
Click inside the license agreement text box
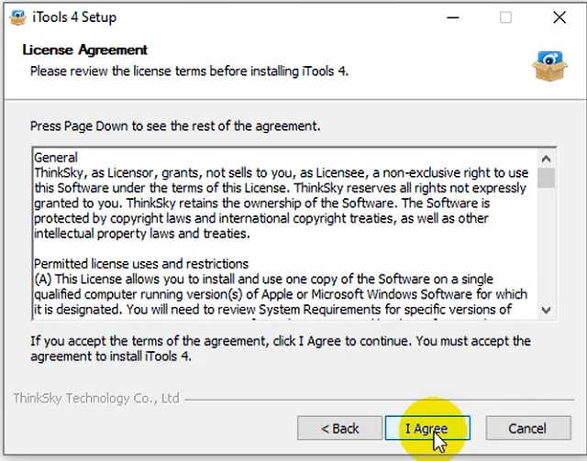pos(284,234)
